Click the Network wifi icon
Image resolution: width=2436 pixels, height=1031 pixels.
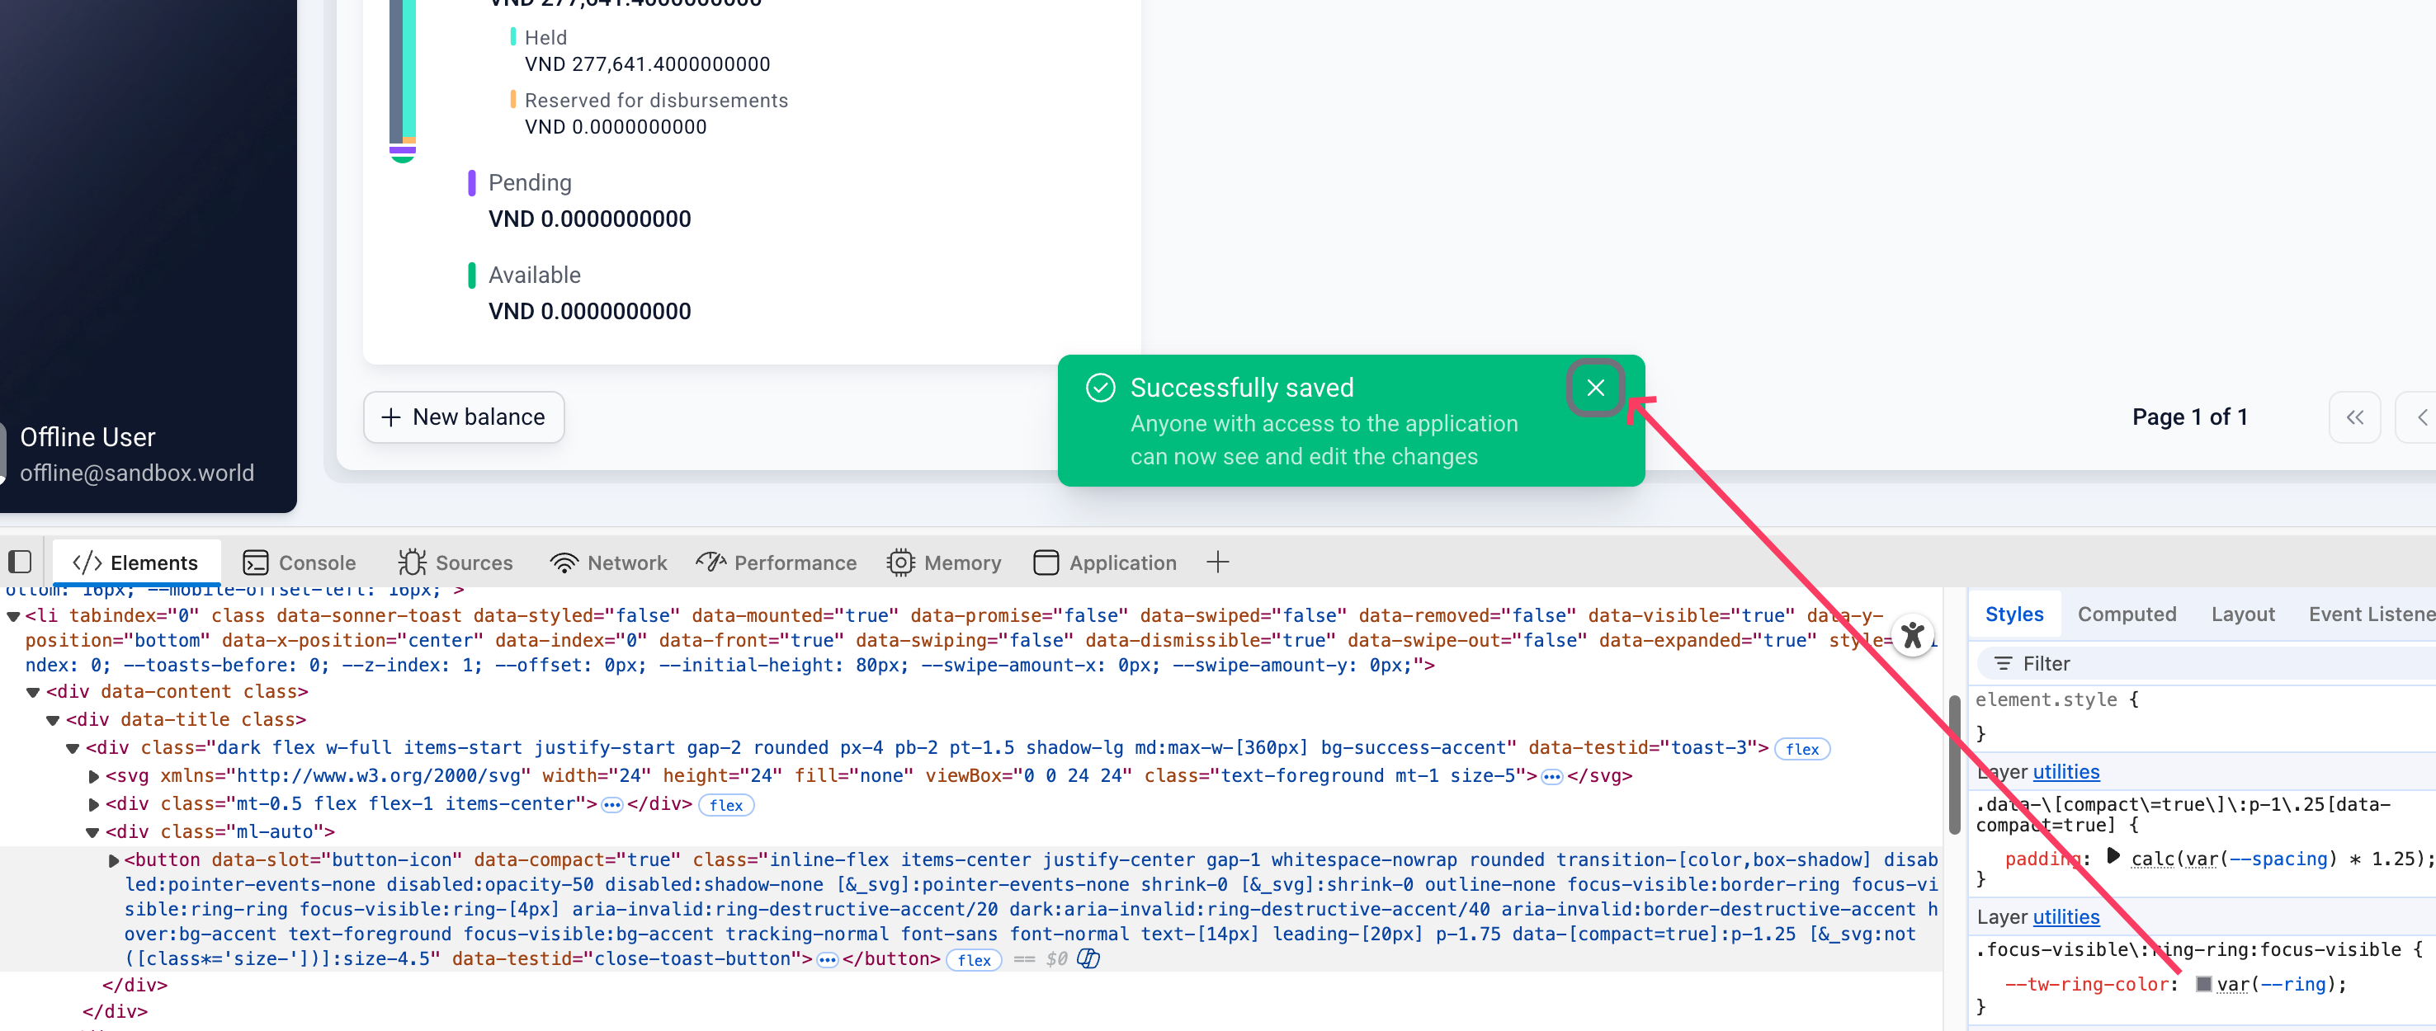pos(564,563)
